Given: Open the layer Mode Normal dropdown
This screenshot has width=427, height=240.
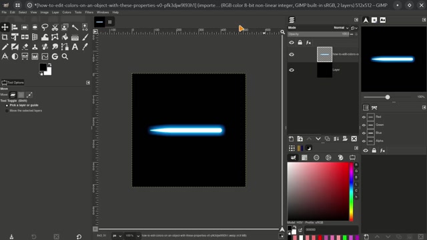Looking at the screenshot, I should coord(341,28).
